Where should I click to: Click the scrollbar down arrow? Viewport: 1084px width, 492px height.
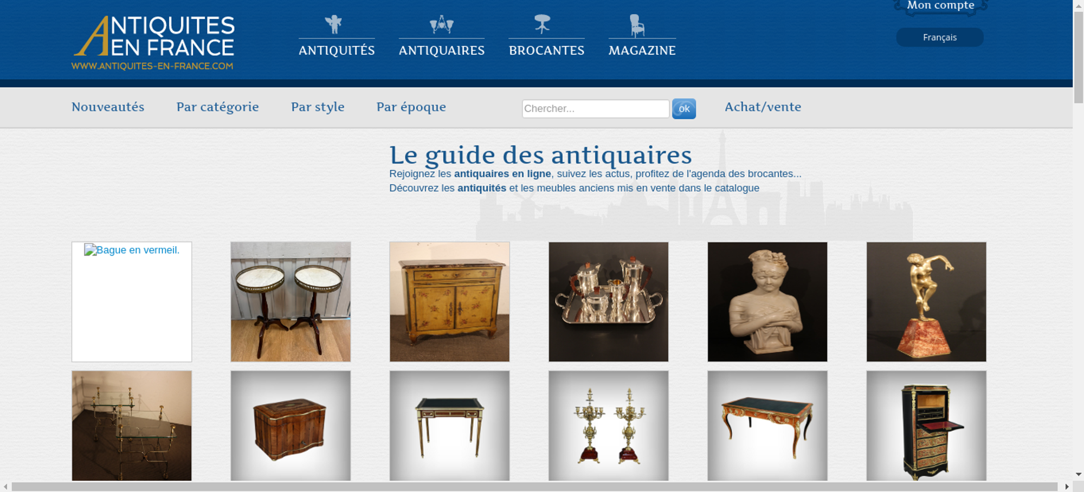[1078, 474]
